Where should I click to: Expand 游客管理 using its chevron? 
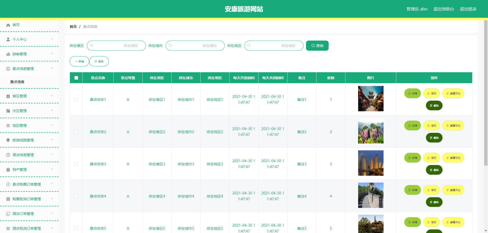pyautogui.click(x=52, y=53)
